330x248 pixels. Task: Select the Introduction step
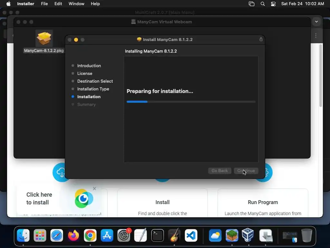89,66
